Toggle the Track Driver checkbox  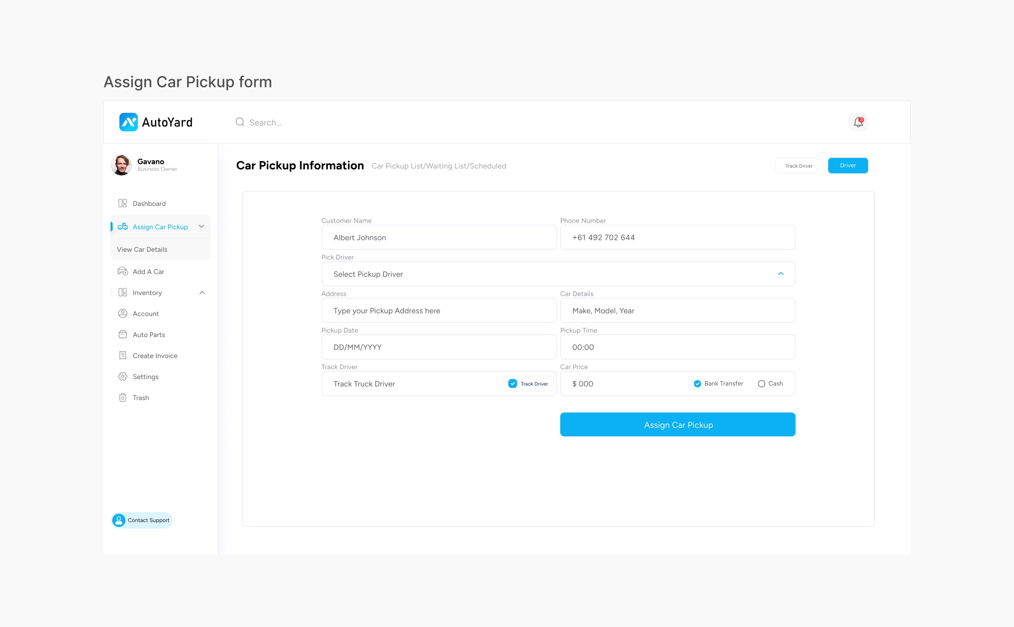(x=512, y=384)
